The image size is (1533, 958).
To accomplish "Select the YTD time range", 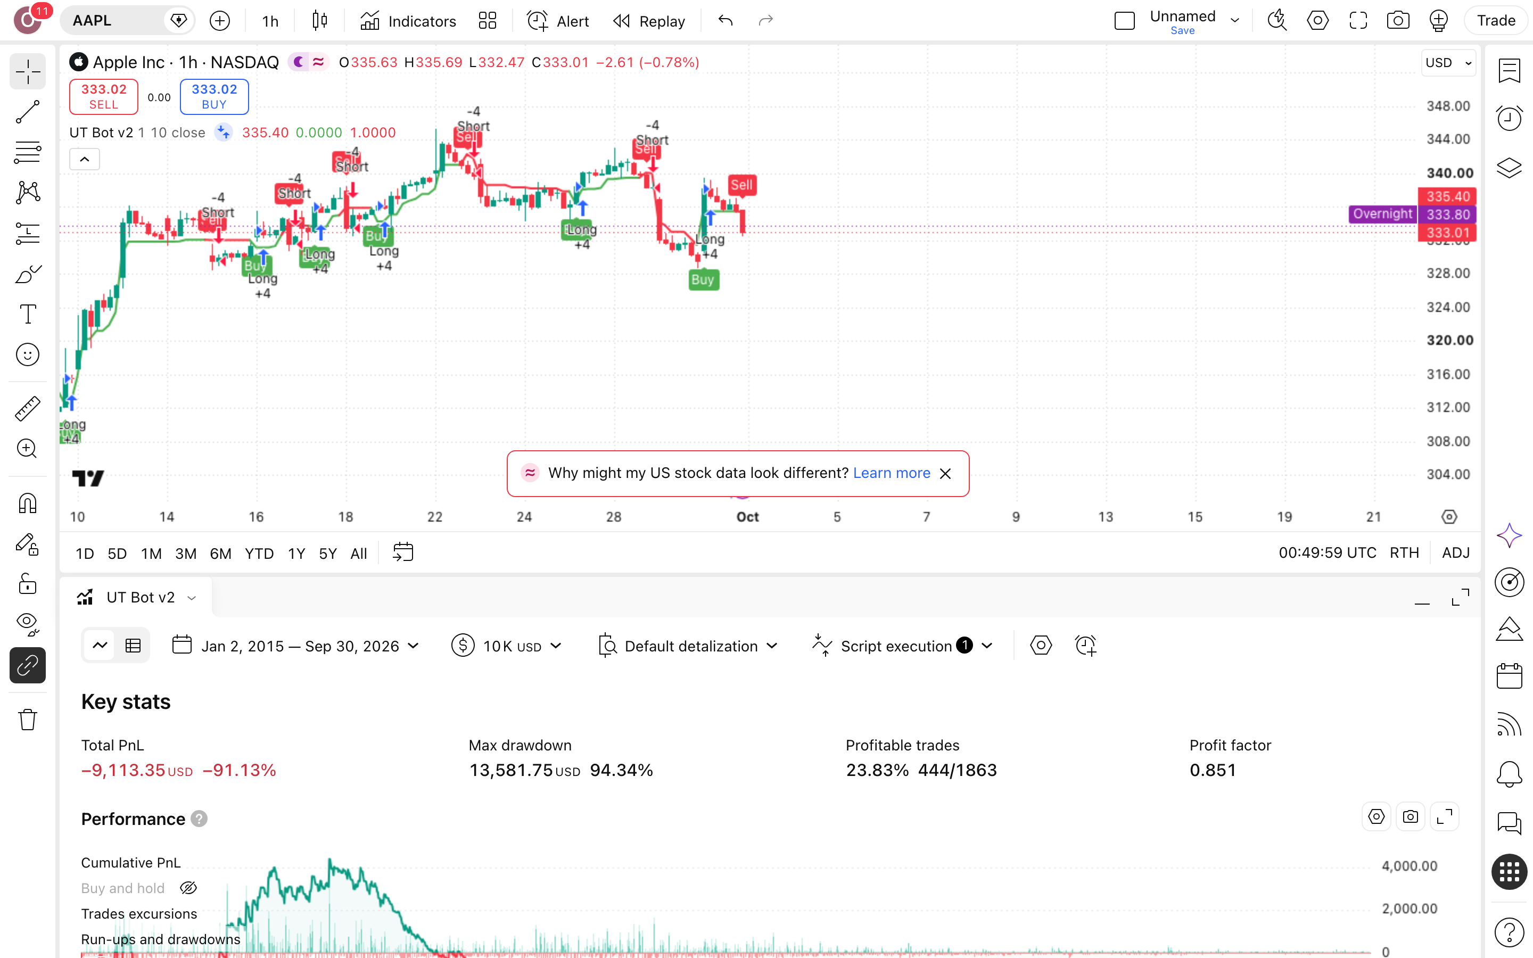I will pos(259,554).
